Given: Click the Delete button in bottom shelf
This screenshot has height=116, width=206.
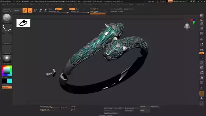Looking at the screenshot, I should pyautogui.click(x=145, y=111).
